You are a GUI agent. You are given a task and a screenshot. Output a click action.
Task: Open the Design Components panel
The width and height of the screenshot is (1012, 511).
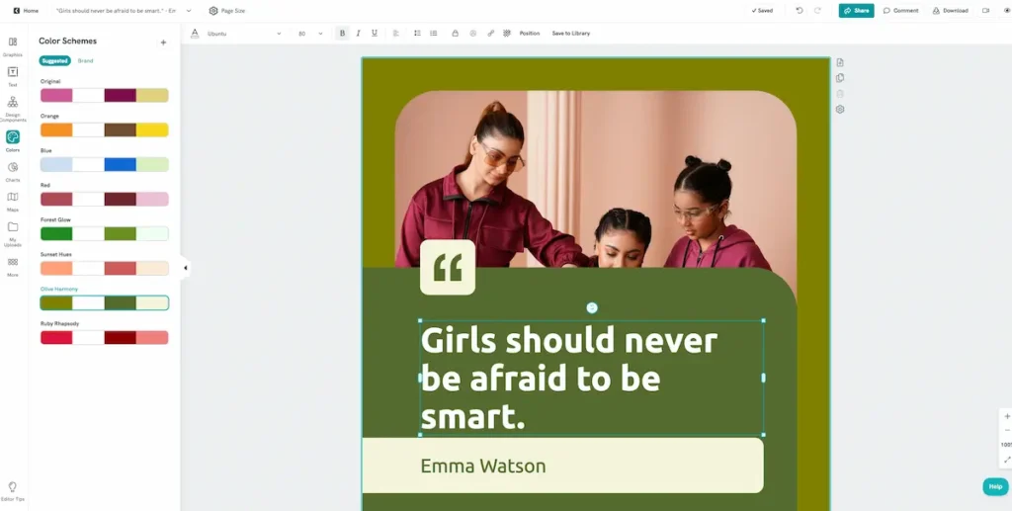coord(12,109)
